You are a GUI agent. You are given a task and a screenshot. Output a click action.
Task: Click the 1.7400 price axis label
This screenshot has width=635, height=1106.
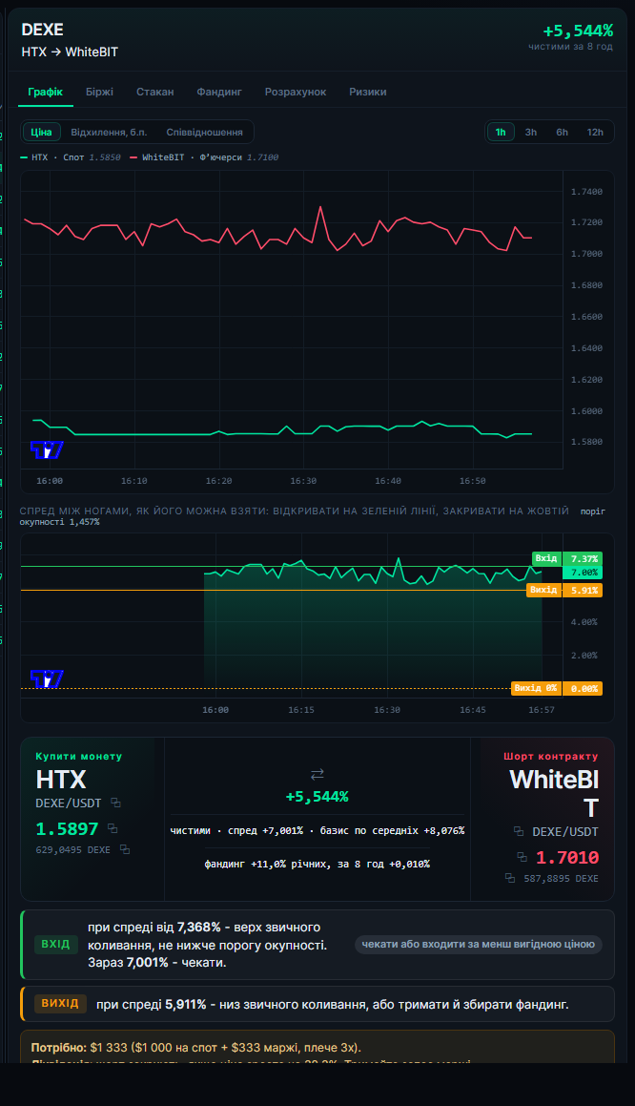point(586,192)
